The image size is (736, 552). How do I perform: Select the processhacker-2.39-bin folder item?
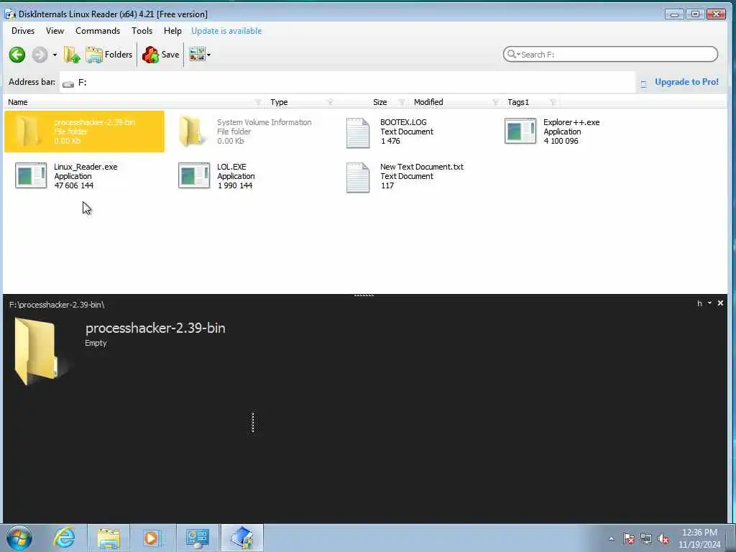(x=85, y=132)
